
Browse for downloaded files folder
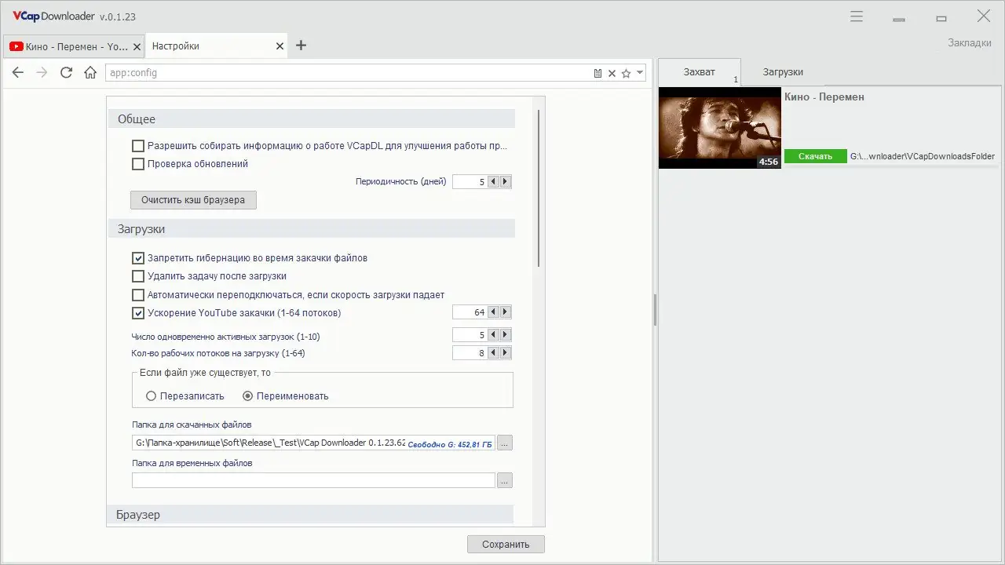505,443
